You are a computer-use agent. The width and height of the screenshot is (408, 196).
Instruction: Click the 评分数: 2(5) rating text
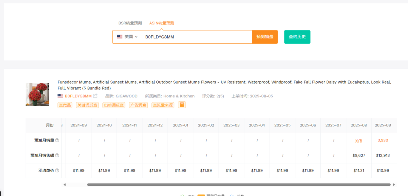point(213,96)
